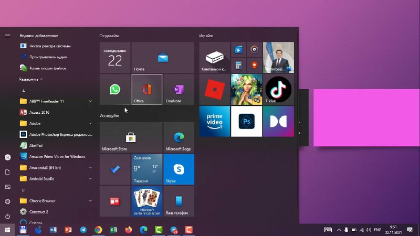Launch Construct 2 from the app list
Image resolution: width=420 pixels, height=236 pixels.
[x=56, y=212]
